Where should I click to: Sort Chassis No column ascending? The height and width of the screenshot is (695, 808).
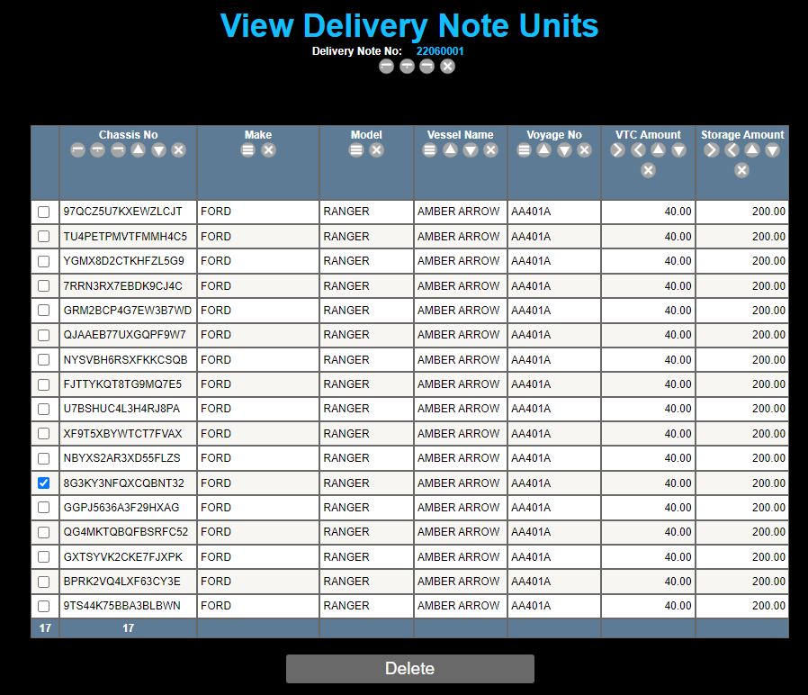[x=138, y=150]
